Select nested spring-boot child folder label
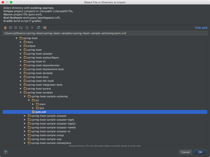 [34, 50]
